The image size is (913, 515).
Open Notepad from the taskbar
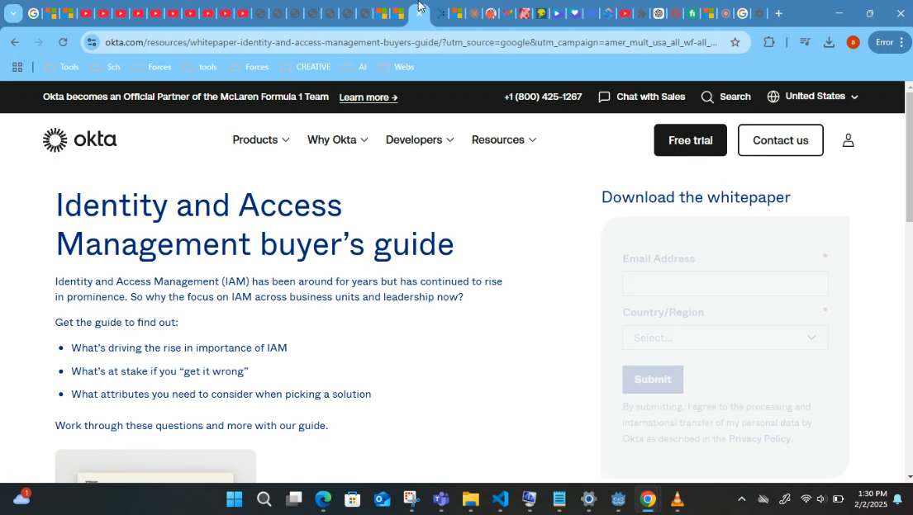click(559, 499)
